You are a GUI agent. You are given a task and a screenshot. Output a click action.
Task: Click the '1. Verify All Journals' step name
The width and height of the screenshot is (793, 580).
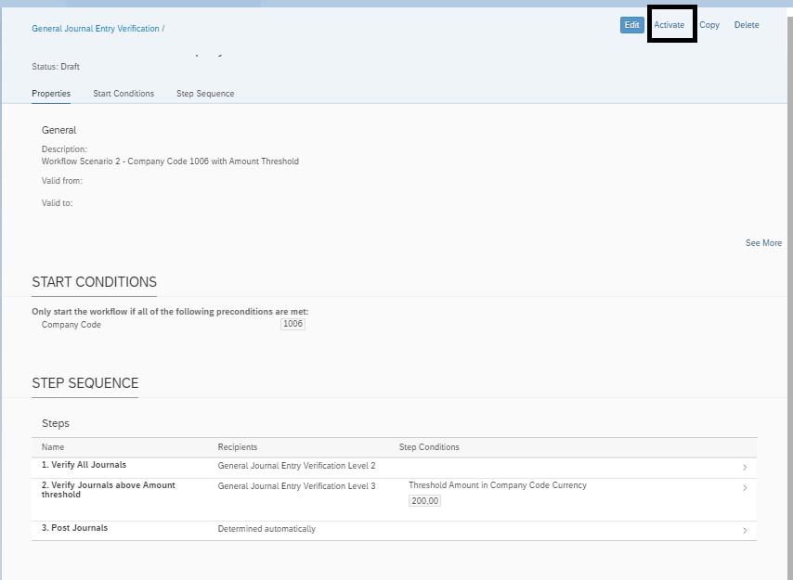(84, 465)
